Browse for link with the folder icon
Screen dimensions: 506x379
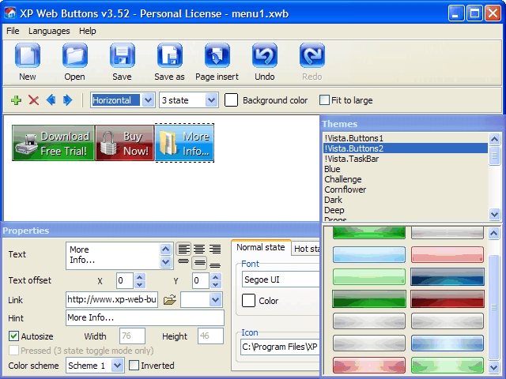169,300
